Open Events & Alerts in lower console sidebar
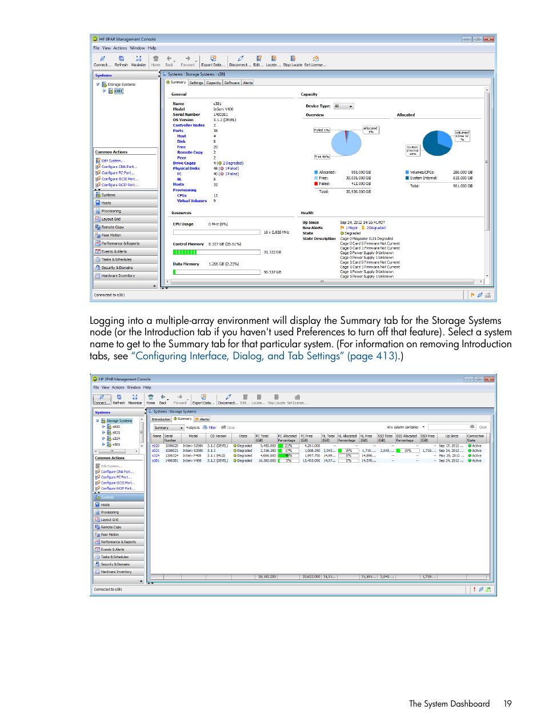 tap(119, 549)
